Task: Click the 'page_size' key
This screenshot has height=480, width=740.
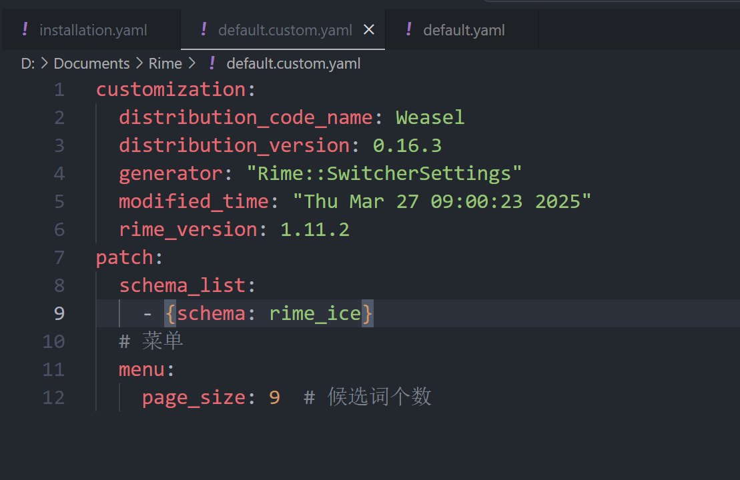Action: 194,397
